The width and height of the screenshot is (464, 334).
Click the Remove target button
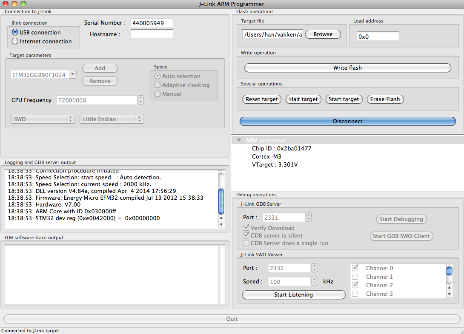(x=100, y=81)
